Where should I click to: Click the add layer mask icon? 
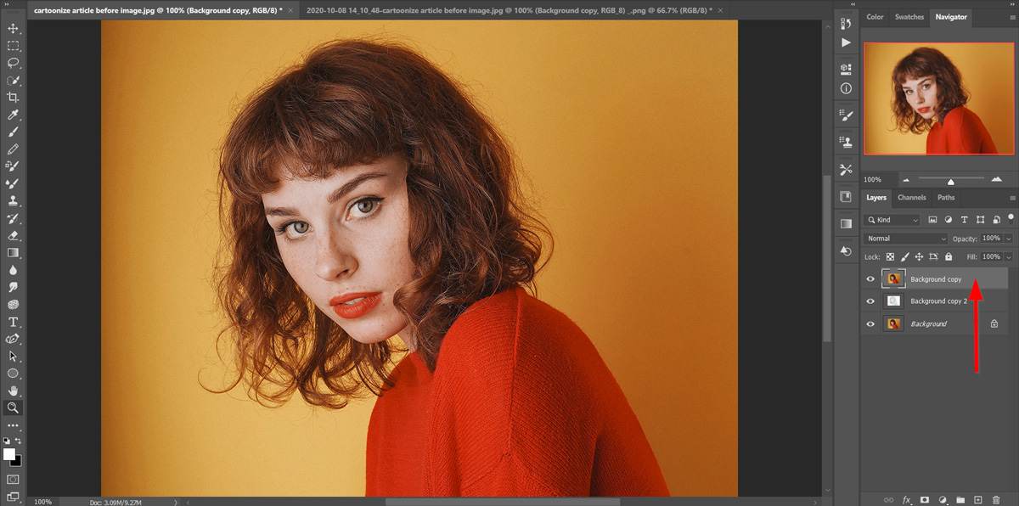(925, 500)
